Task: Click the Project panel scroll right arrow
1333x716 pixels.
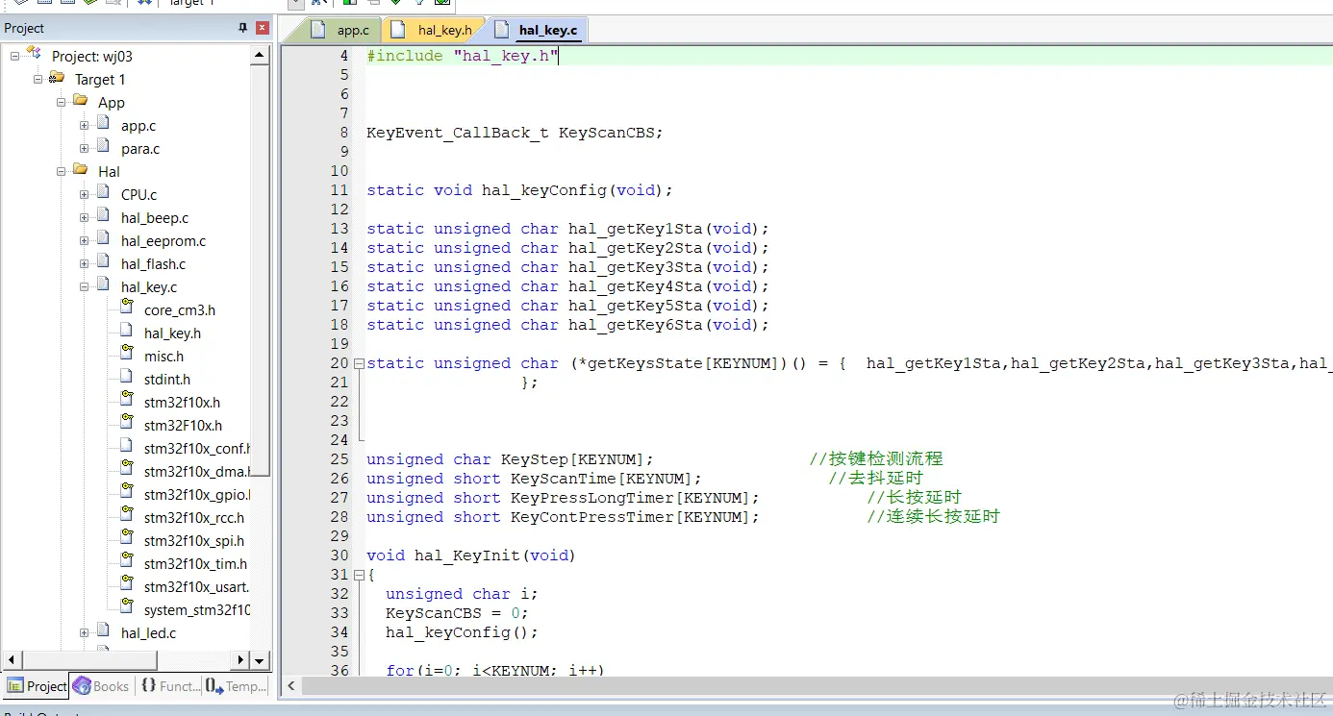Action: pos(242,660)
